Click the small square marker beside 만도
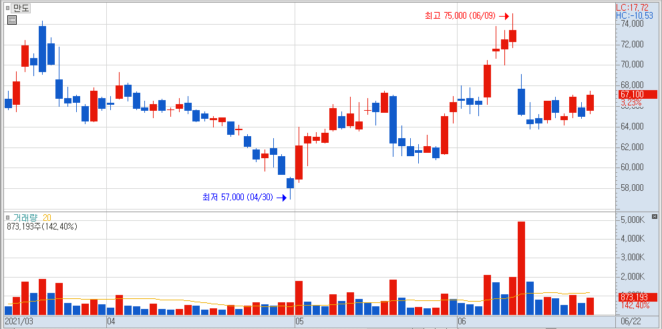662x329 pixels. pyautogui.click(x=7, y=7)
